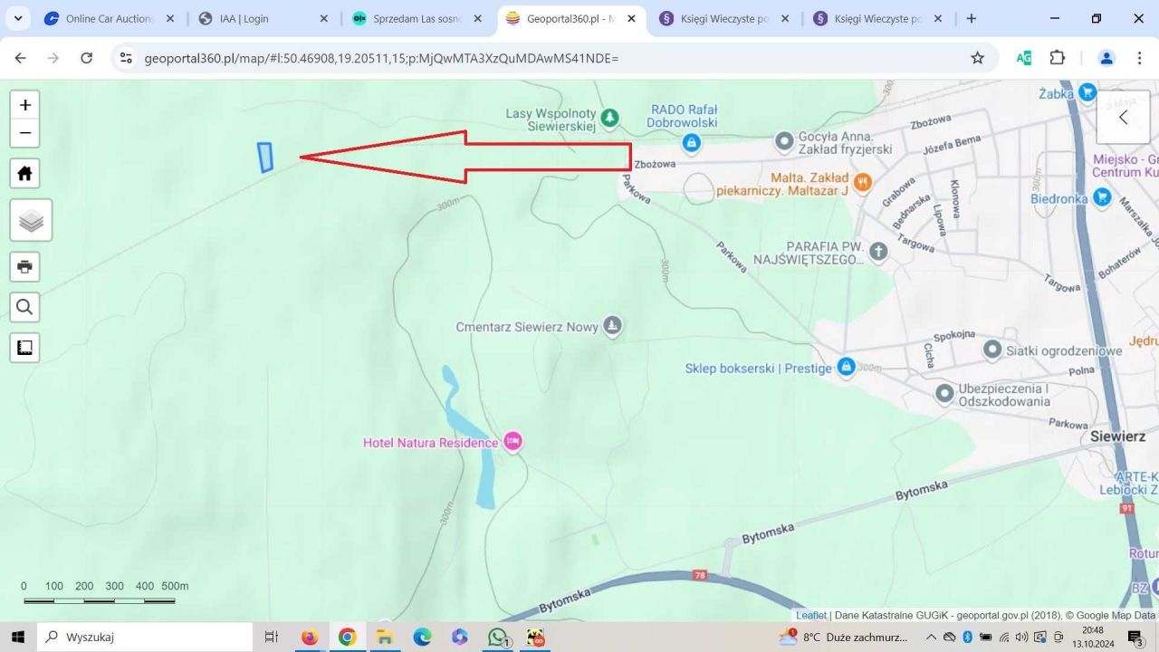Switch to second Księgi Wieczyste tab
This screenshot has width=1159, height=652.
[x=878, y=18]
